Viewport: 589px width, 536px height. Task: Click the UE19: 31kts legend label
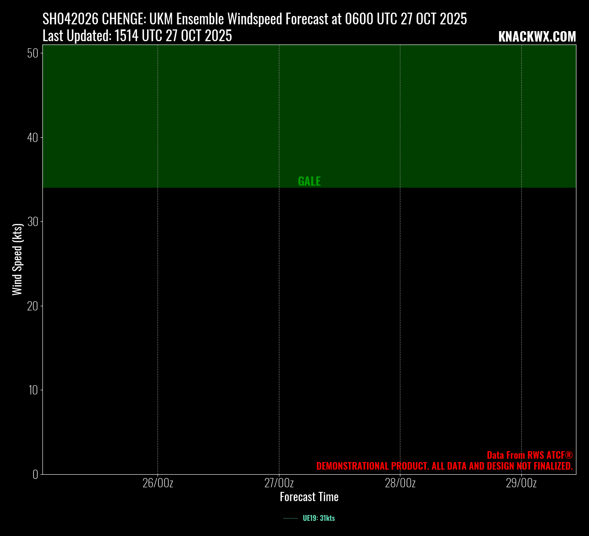[318, 518]
